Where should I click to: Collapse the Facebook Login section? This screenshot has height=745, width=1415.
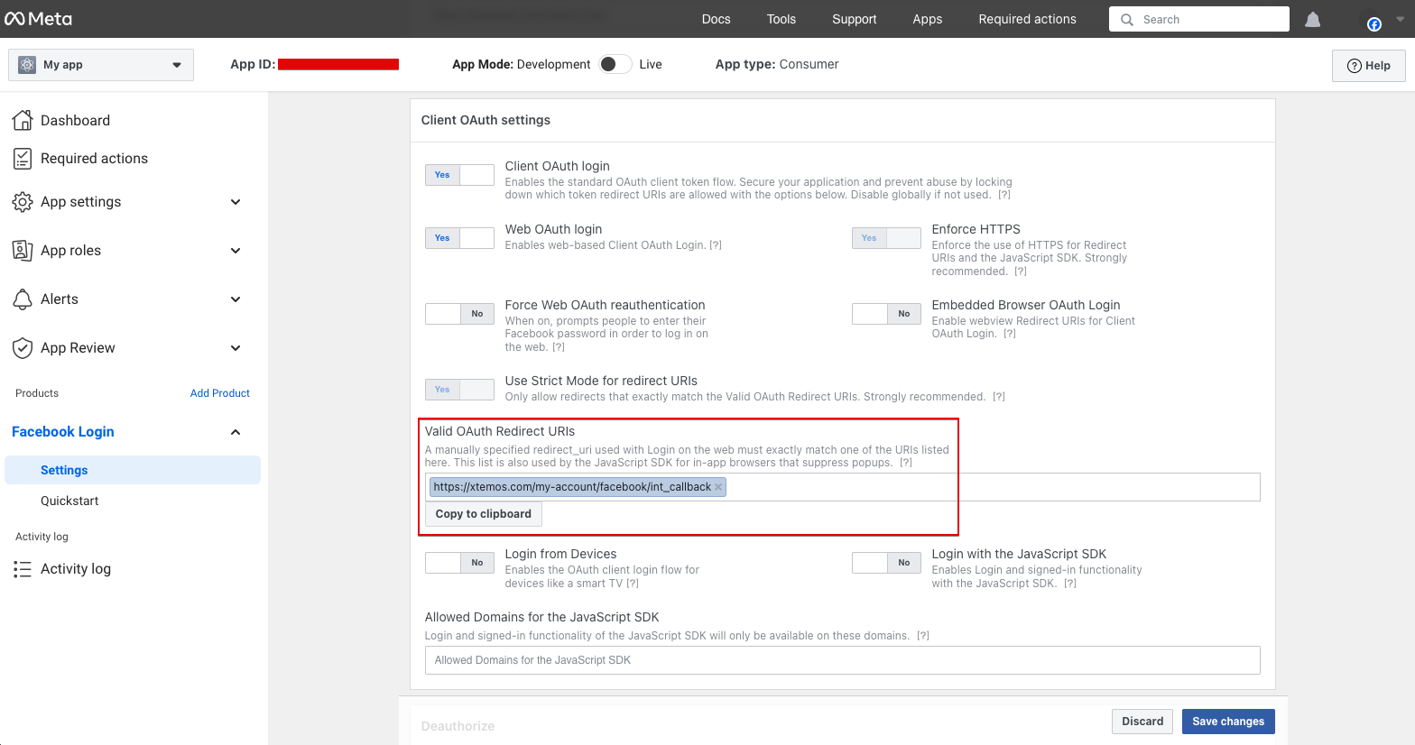(236, 432)
